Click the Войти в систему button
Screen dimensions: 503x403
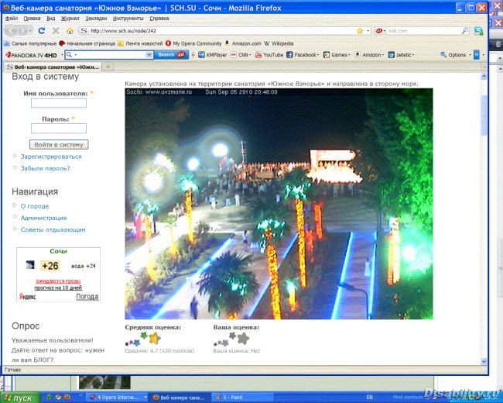tap(59, 145)
